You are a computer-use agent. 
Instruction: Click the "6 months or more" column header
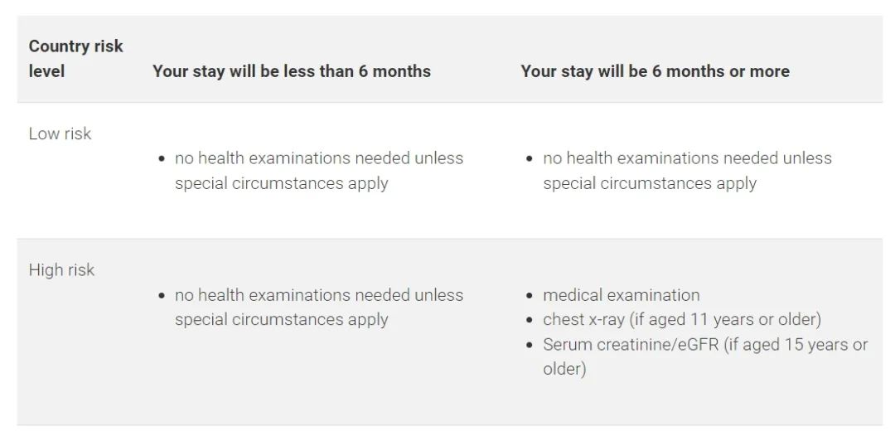pos(655,71)
